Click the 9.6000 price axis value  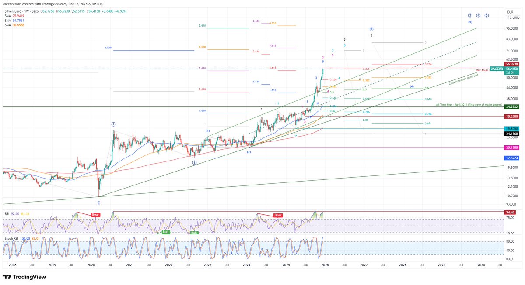point(511,204)
